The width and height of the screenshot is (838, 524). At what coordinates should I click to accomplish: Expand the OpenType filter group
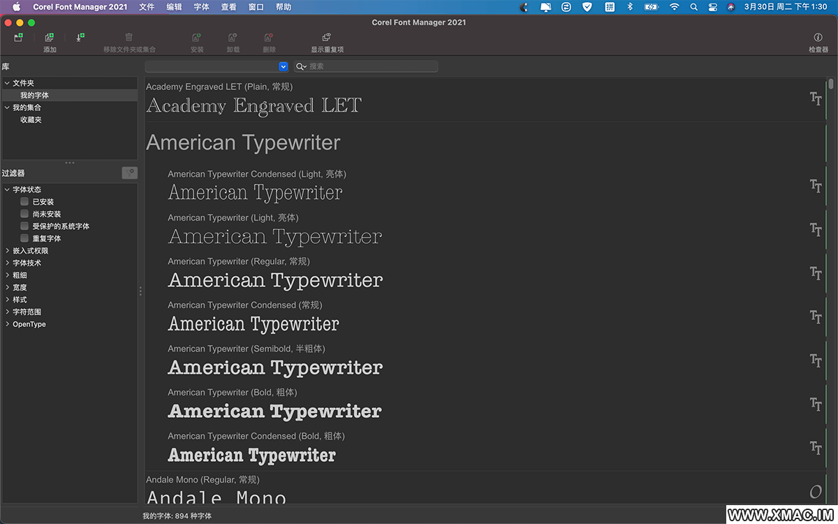pos(7,324)
